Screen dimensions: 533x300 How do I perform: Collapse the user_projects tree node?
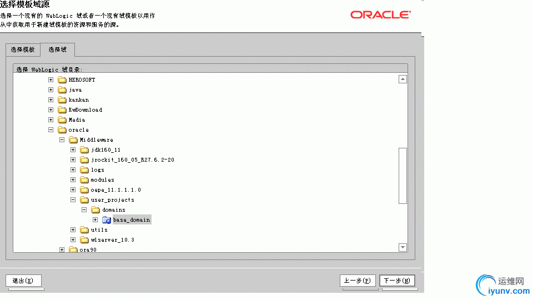[x=73, y=199]
